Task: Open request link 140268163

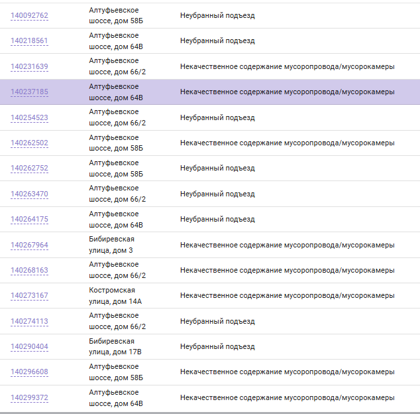Action: (29, 270)
